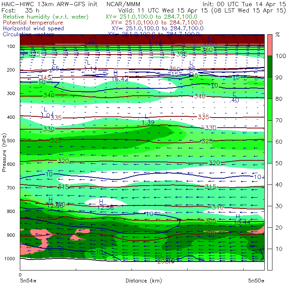Click the 1000 hPa pressure tick label

(9, 258)
